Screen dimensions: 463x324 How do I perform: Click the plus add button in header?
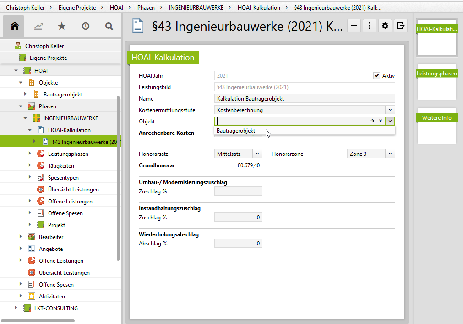coord(354,26)
